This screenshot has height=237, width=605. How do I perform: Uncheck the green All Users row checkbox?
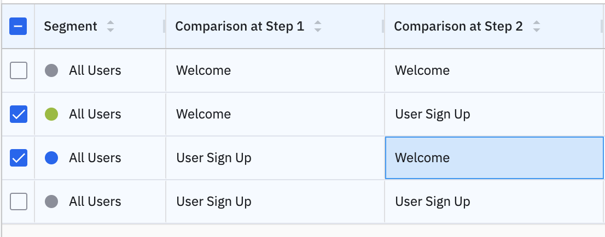[x=18, y=114]
